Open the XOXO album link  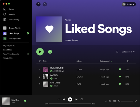[x=79, y=69]
